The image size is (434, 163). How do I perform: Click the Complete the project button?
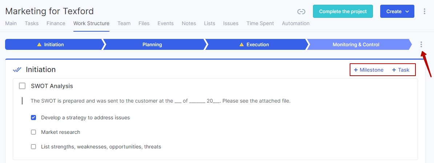point(343,11)
